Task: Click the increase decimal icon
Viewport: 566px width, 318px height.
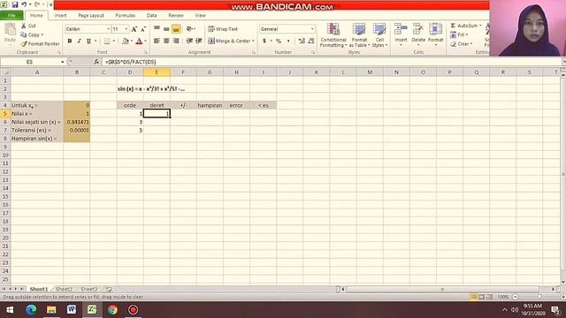Action: pyautogui.click(x=302, y=42)
